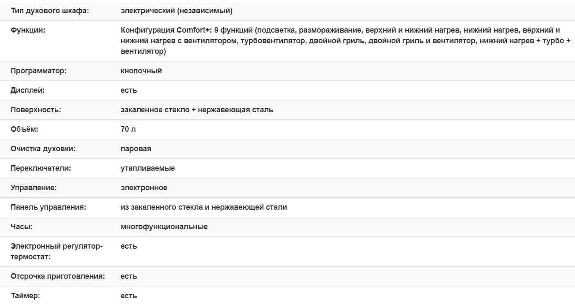Click the 'Очистка духовки' label
Screen dimensions: 575x305
(43, 149)
